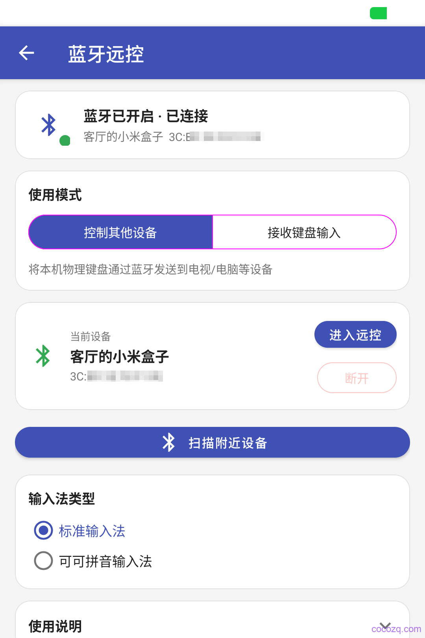Tap the 客厅的小米盒子 current device name
The image size is (425, 638).
[x=120, y=357]
